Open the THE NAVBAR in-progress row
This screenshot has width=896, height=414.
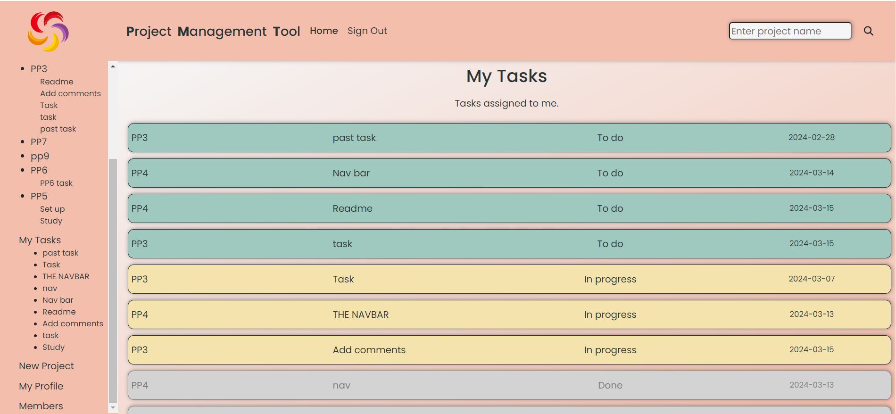(509, 315)
